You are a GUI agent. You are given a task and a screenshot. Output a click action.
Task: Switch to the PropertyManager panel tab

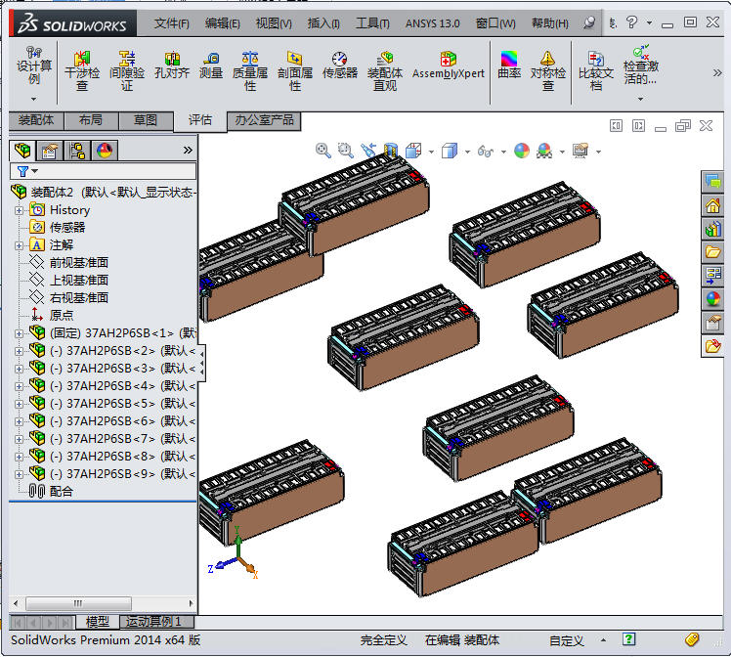click(x=49, y=150)
